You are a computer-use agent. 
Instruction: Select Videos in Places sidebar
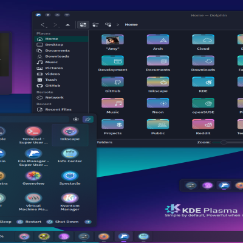tap(61, 74)
